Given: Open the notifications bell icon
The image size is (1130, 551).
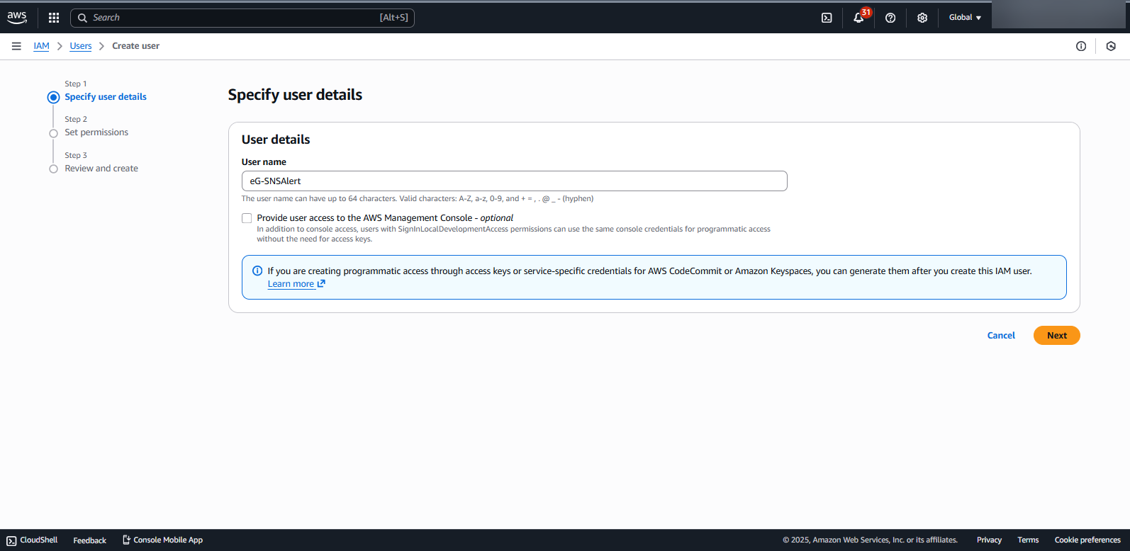Looking at the screenshot, I should pyautogui.click(x=858, y=18).
